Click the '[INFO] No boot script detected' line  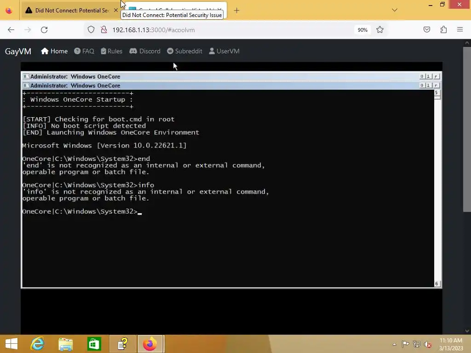[x=85, y=126]
